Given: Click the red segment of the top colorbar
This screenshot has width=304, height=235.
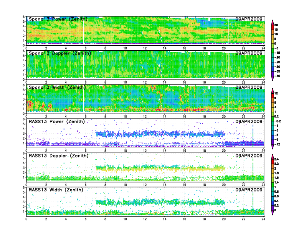Looking at the screenshot, I should (x=273, y=27).
